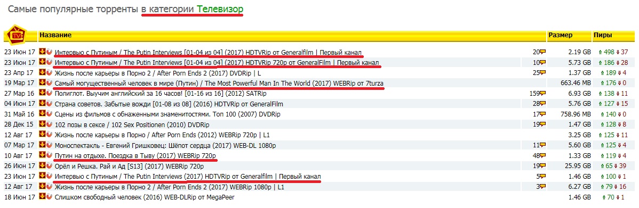
Task: Open 'Самый могущественный человек в мире (Путин)' torrent
Action: point(219,84)
